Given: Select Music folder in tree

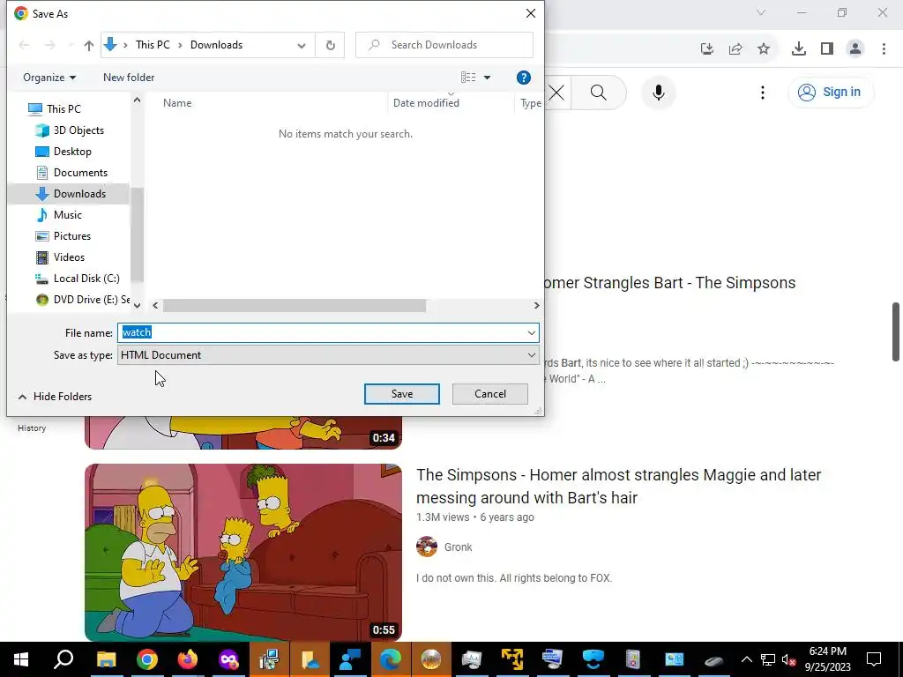Looking at the screenshot, I should pos(67,215).
